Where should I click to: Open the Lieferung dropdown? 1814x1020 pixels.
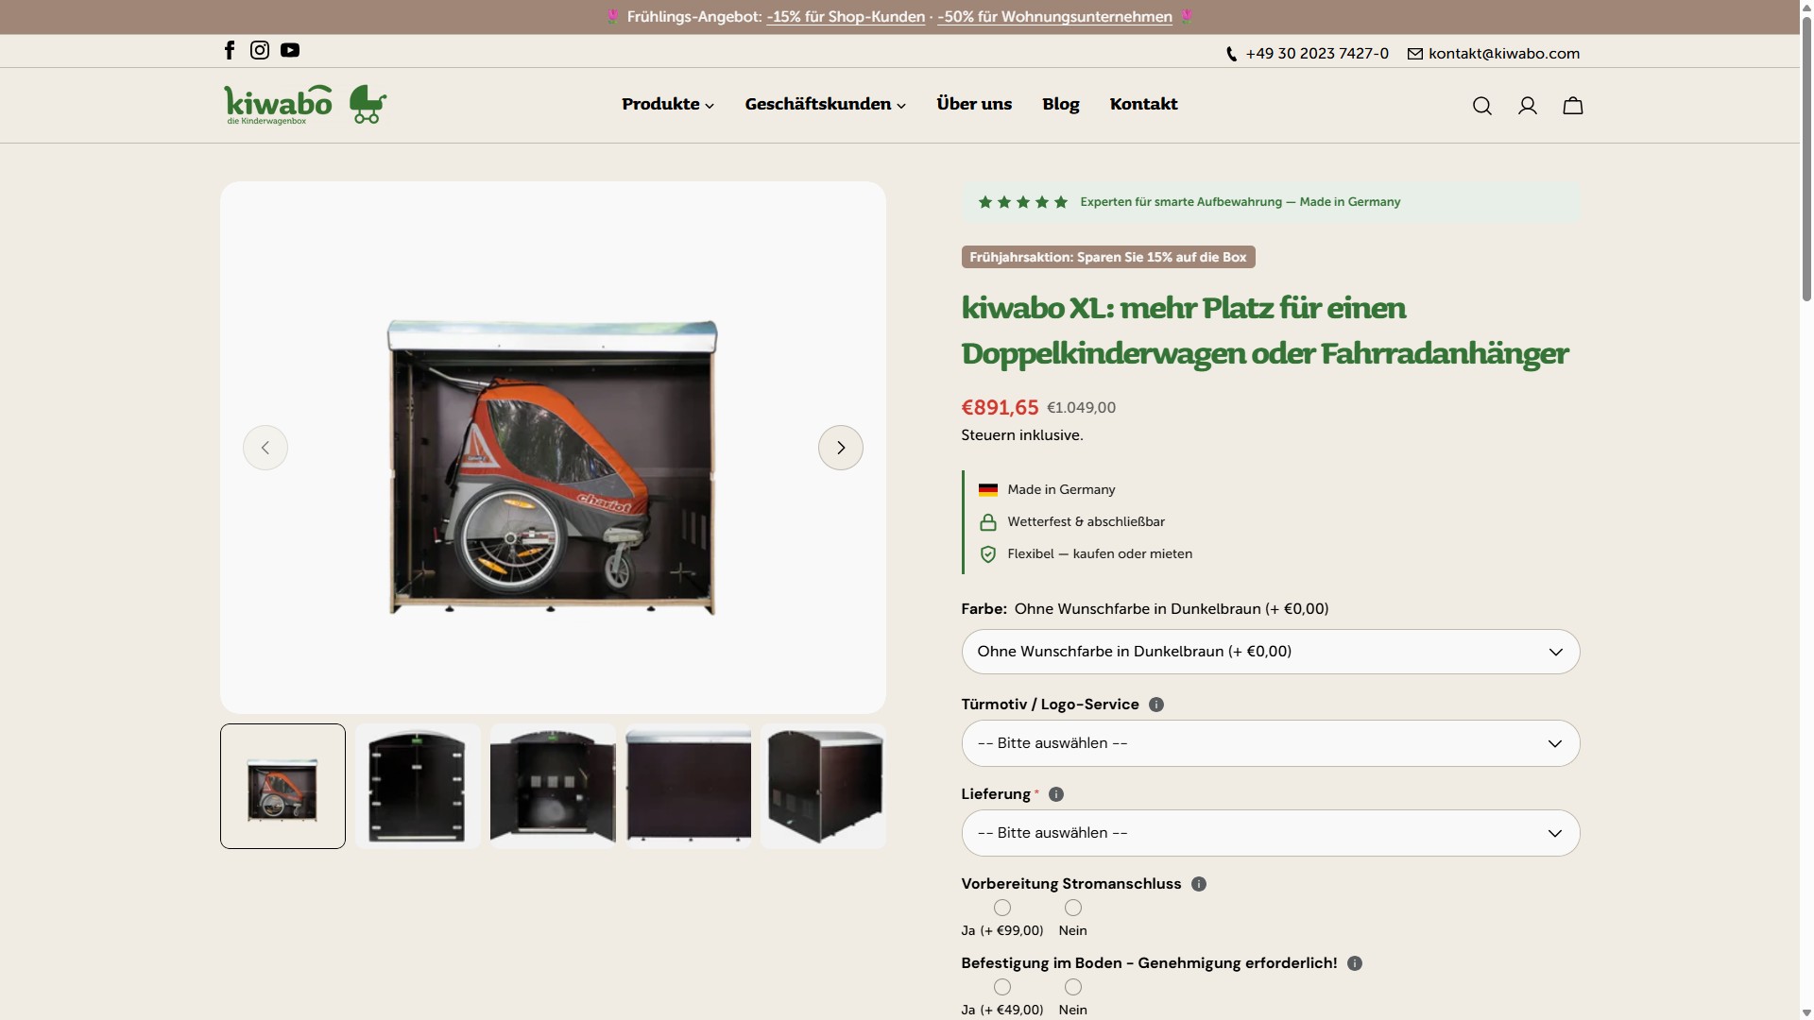(x=1270, y=833)
